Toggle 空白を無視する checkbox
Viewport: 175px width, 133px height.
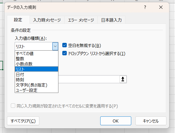click(65, 45)
